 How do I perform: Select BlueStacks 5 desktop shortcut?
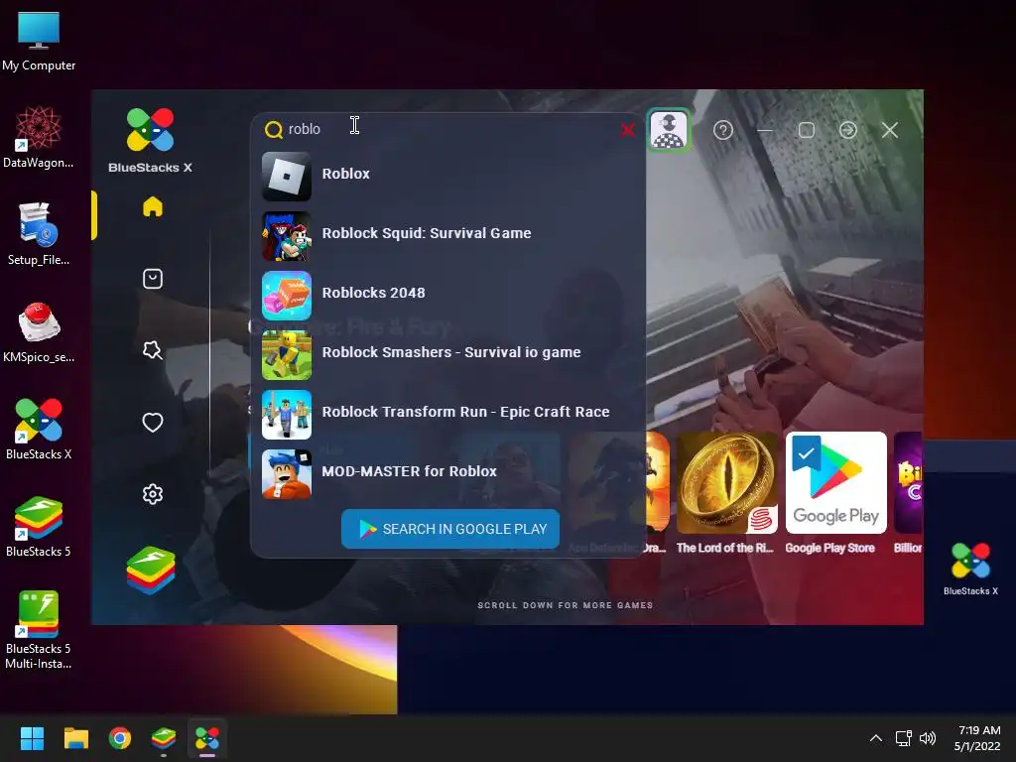click(39, 526)
